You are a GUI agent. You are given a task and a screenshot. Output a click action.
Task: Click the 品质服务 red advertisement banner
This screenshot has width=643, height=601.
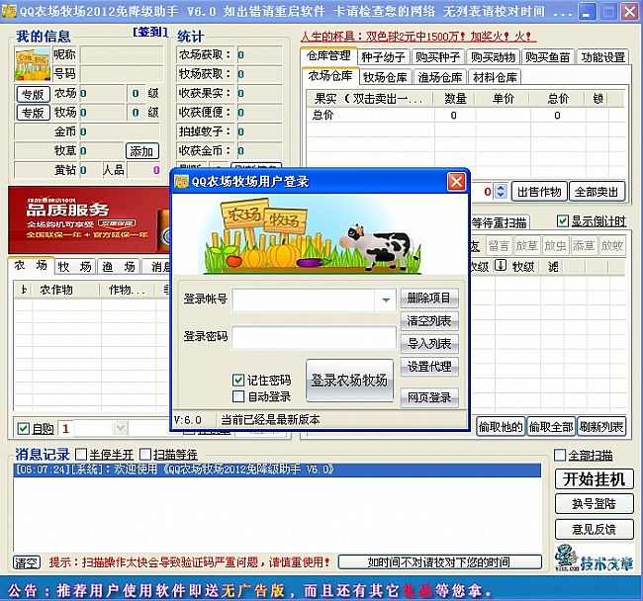pyautogui.click(x=89, y=220)
